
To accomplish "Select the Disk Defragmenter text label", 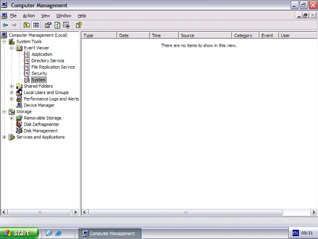I will [42, 124].
